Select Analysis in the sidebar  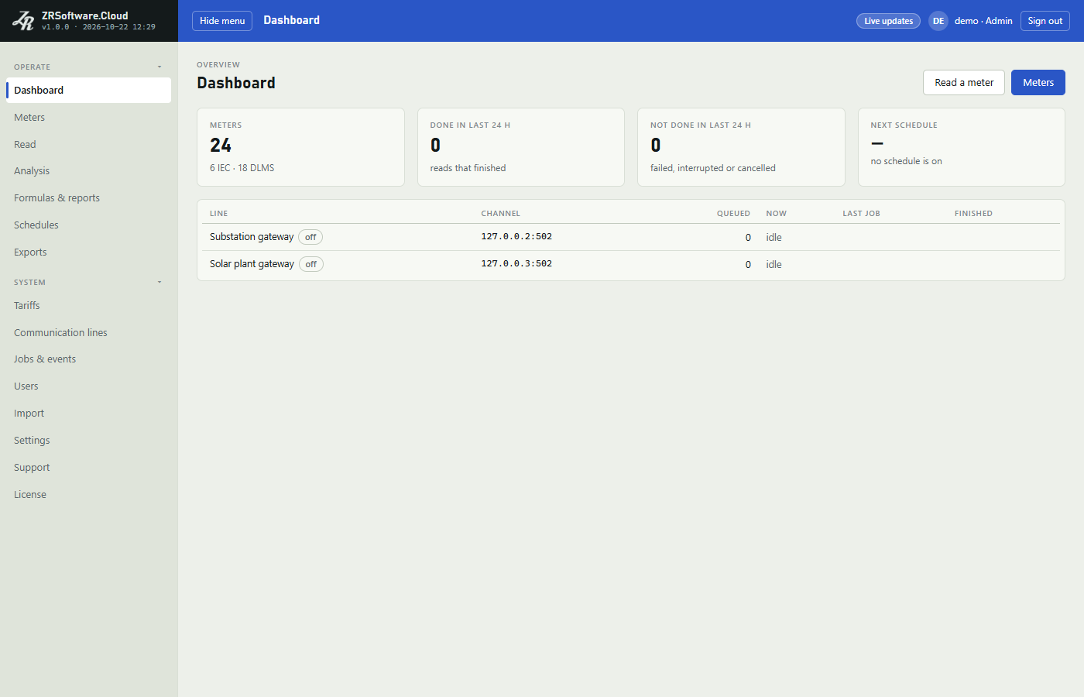(89, 170)
